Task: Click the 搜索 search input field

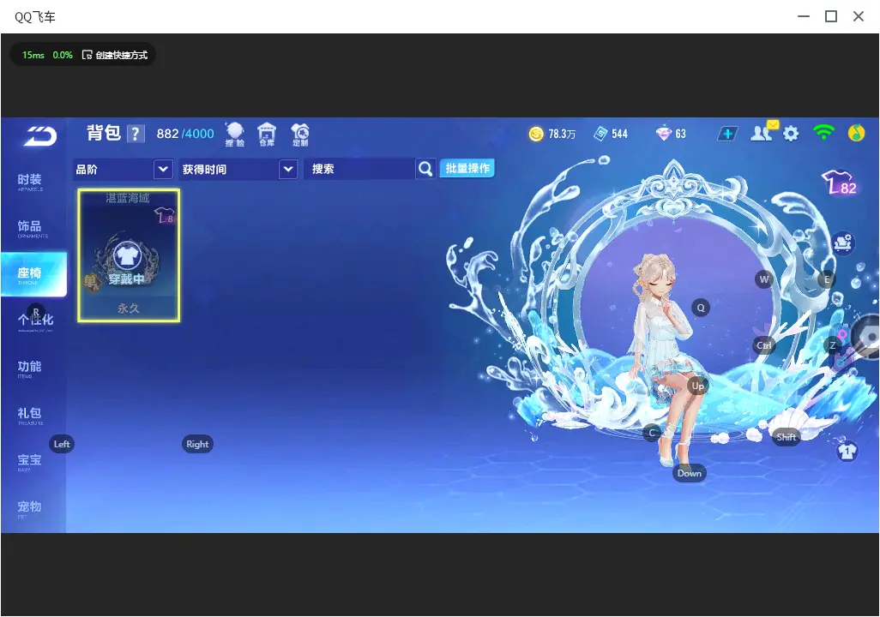Action: pyautogui.click(x=359, y=169)
